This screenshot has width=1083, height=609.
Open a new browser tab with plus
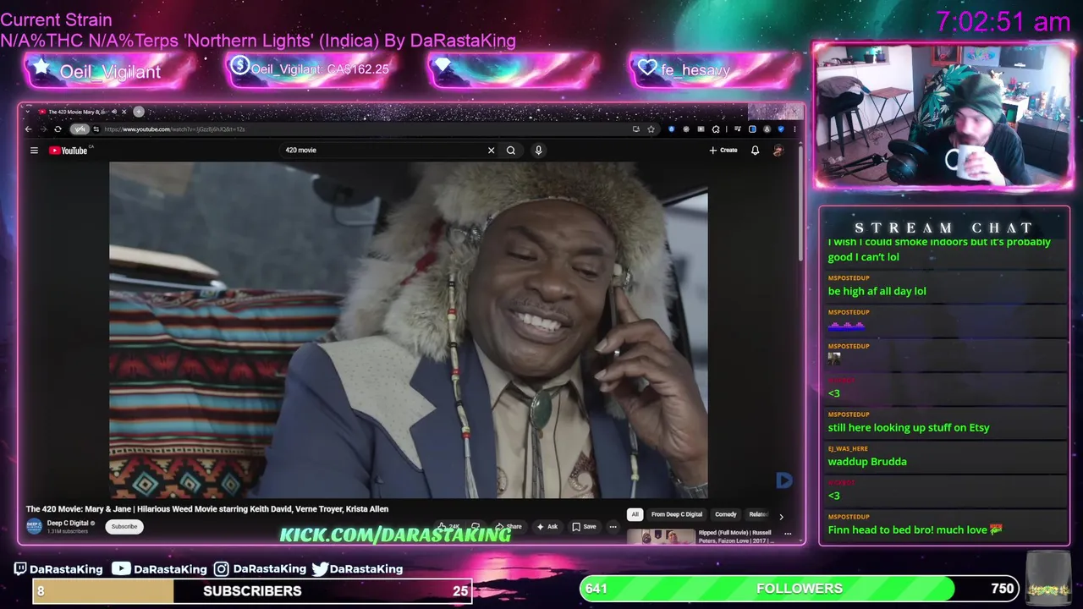(139, 112)
